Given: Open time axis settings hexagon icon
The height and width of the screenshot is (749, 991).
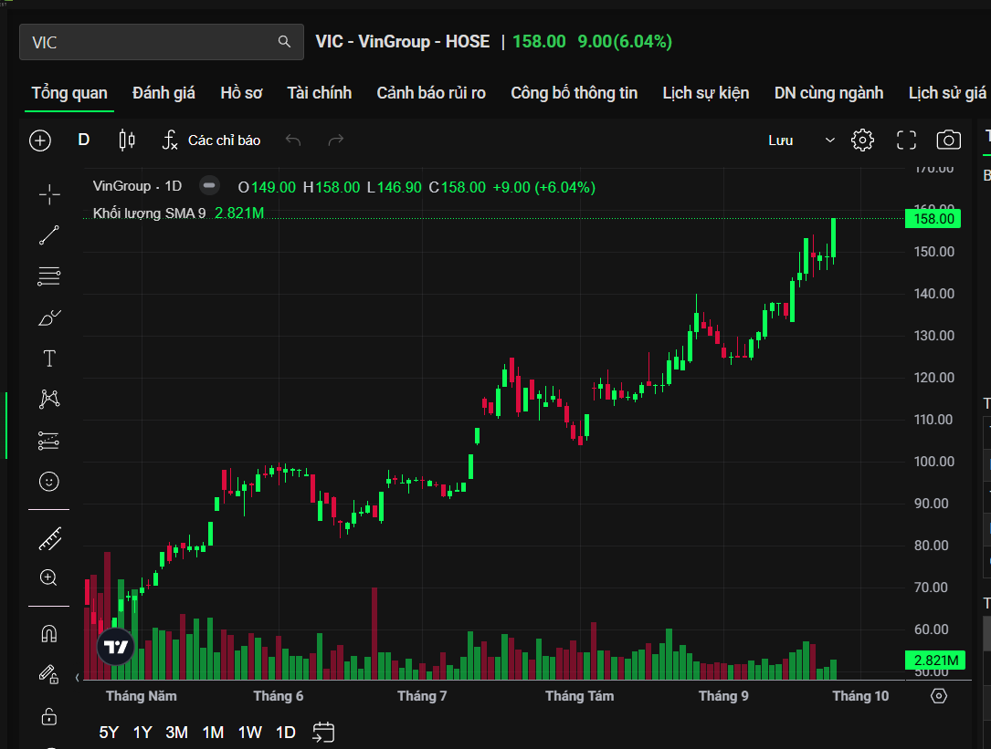Looking at the screenshot, I should 939,696.
